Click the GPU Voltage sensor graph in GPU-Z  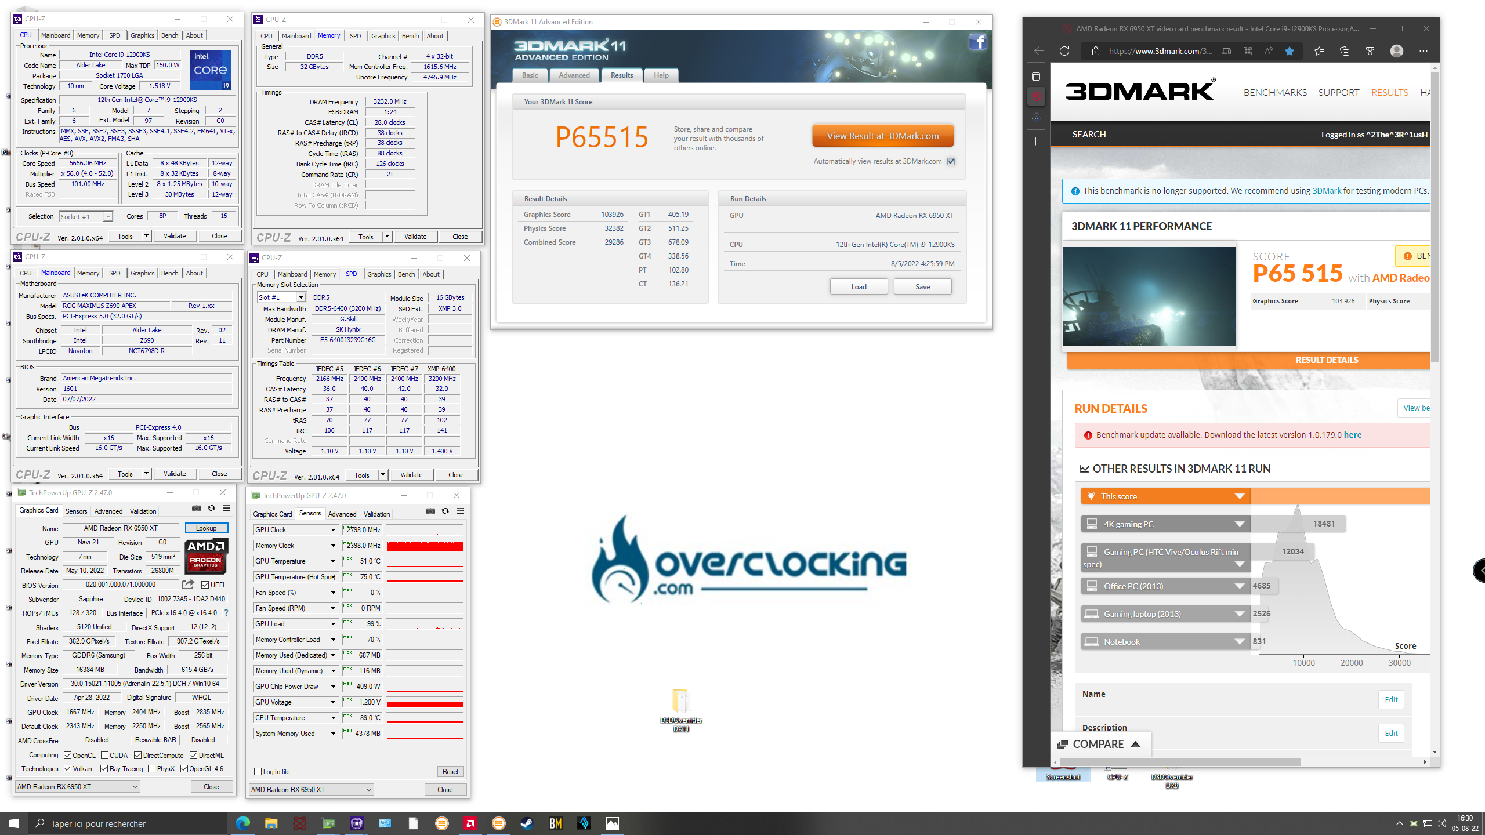(x=425, y=702)
